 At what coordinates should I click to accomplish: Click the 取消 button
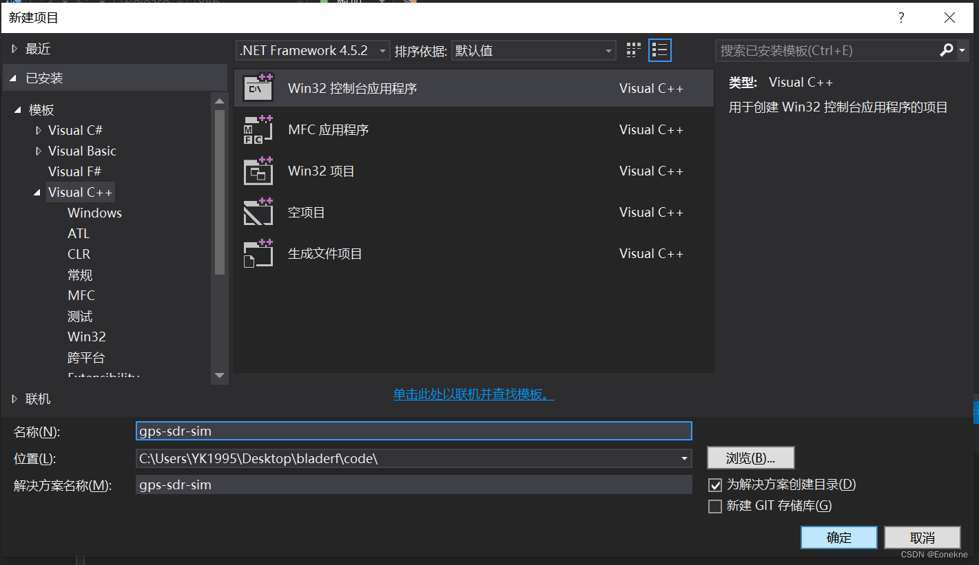click(923, 537)
